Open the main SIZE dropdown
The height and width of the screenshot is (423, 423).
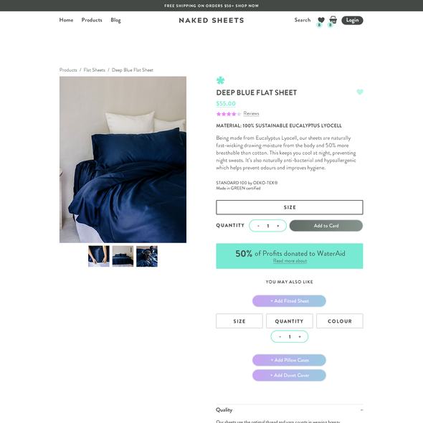tap(290, 207)
